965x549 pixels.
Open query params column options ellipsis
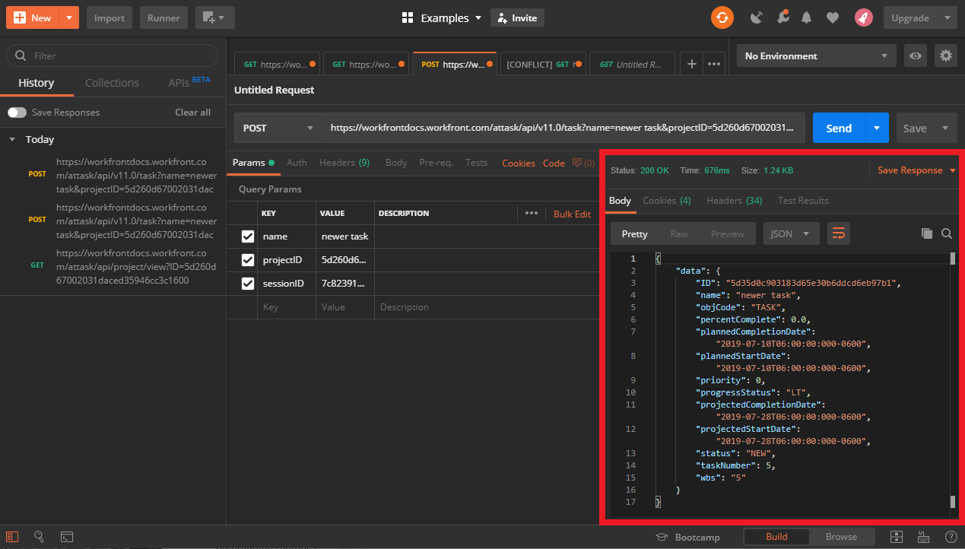pyautogui.click(x=532, y=214)
